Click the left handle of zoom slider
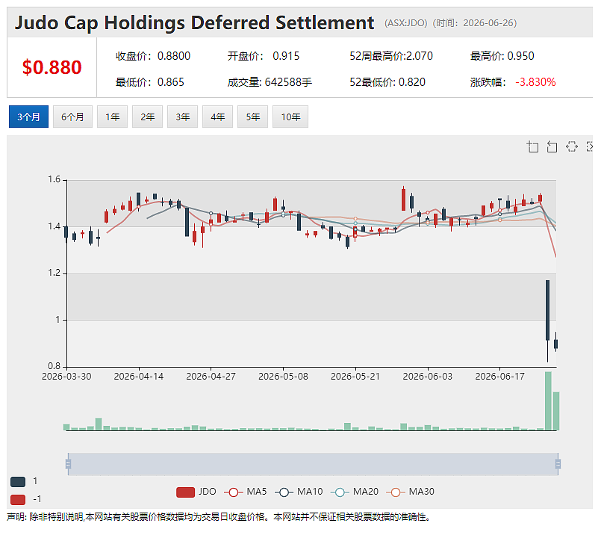The image size is (601, 535). tap(68, 464)
